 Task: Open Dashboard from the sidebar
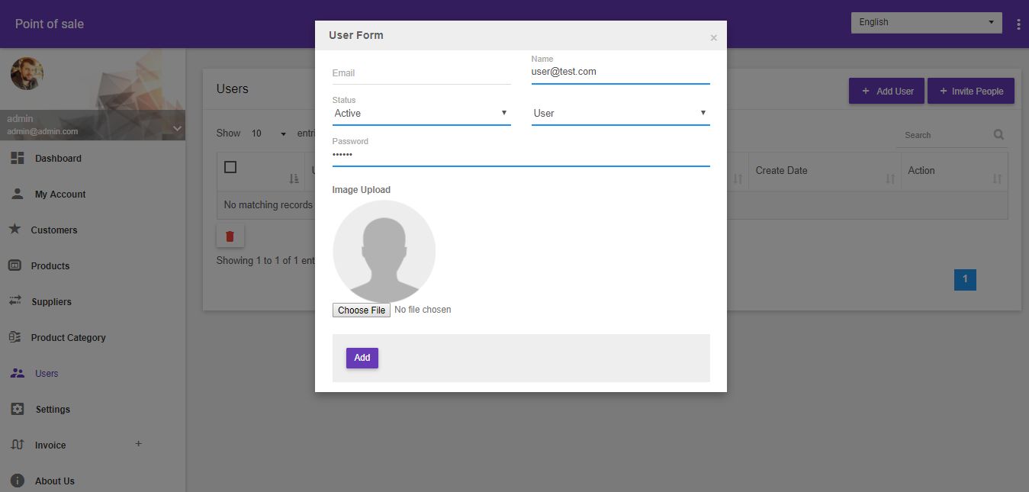click(x=58, y=158)
